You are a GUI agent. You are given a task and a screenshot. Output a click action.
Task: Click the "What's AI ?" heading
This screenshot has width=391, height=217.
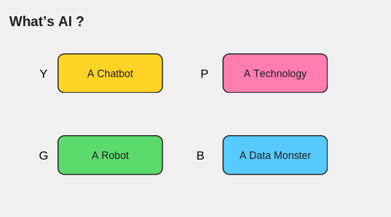46,21
